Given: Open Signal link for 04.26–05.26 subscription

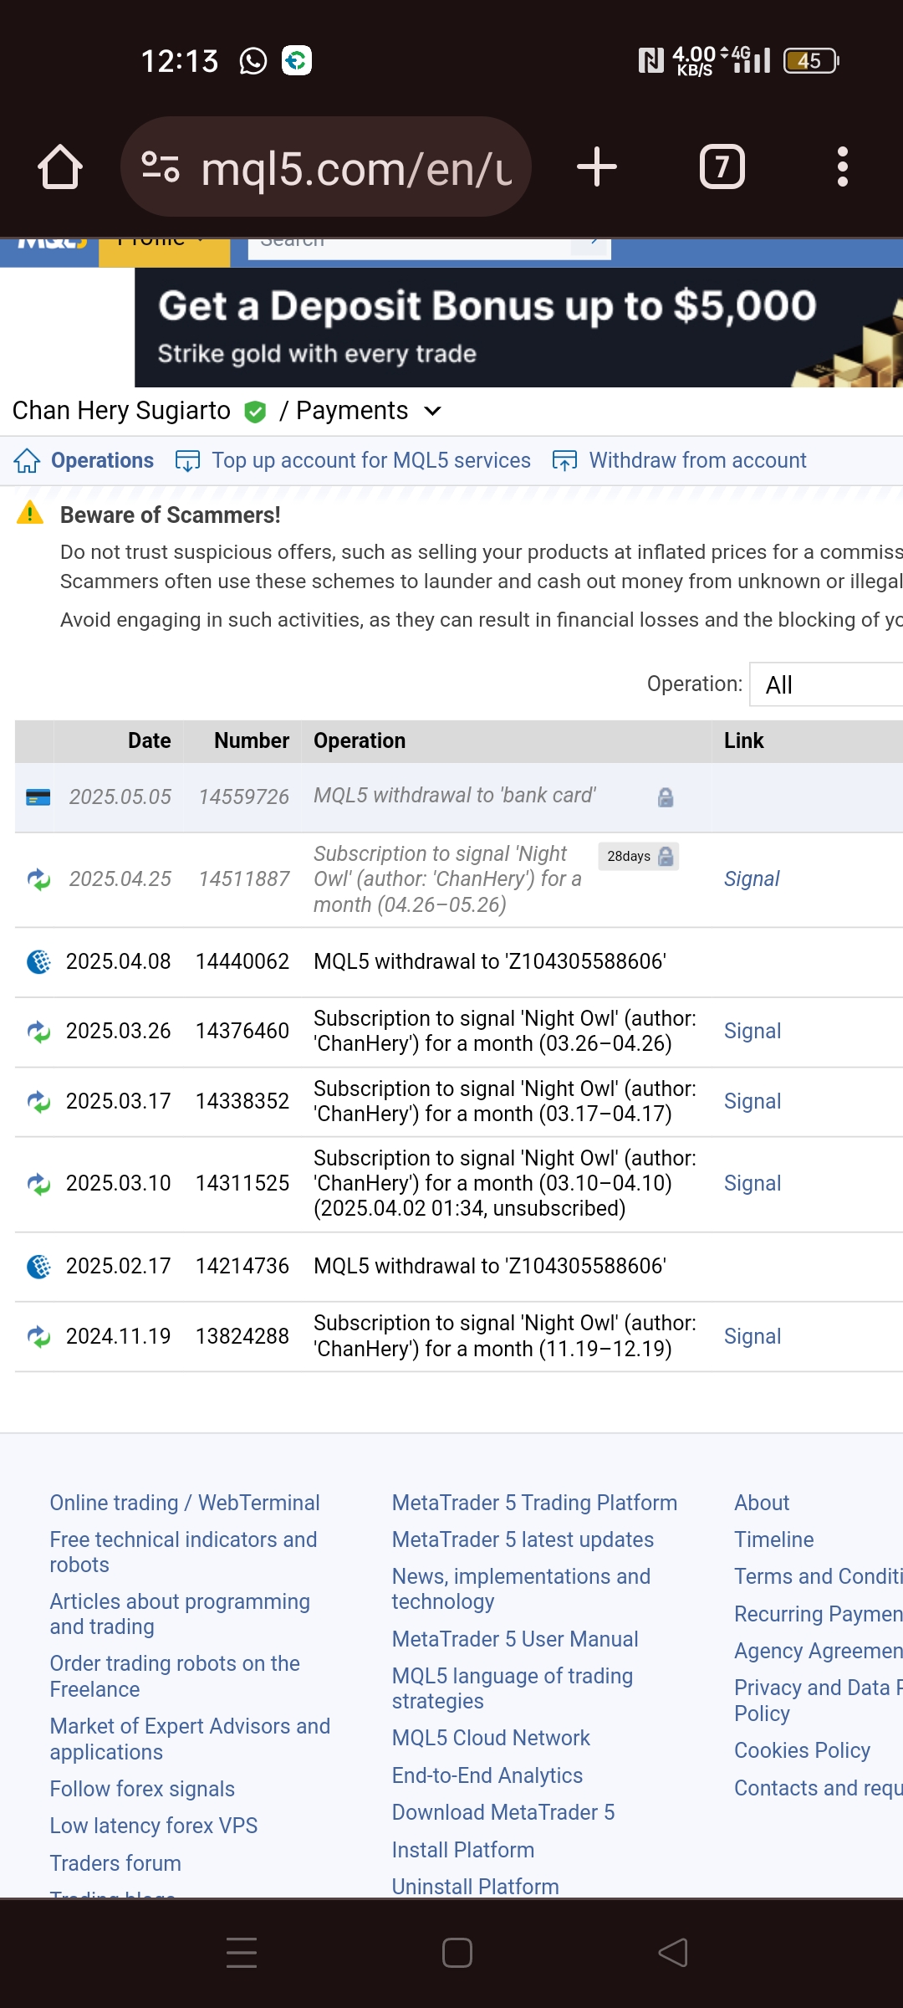Looking at the screenshot, I should click(751, 878).
